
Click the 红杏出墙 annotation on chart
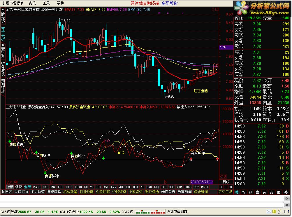point(200,91)
